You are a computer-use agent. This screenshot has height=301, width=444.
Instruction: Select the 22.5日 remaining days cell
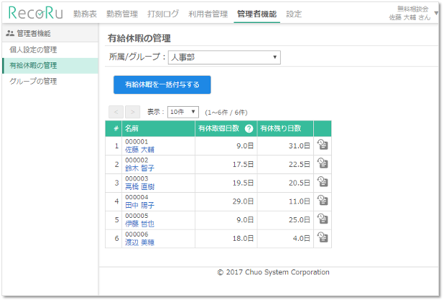point(285,164)
